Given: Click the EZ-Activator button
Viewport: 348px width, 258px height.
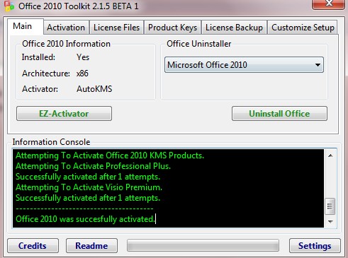Looking at the screenshot, I should [x=64, y=114].
